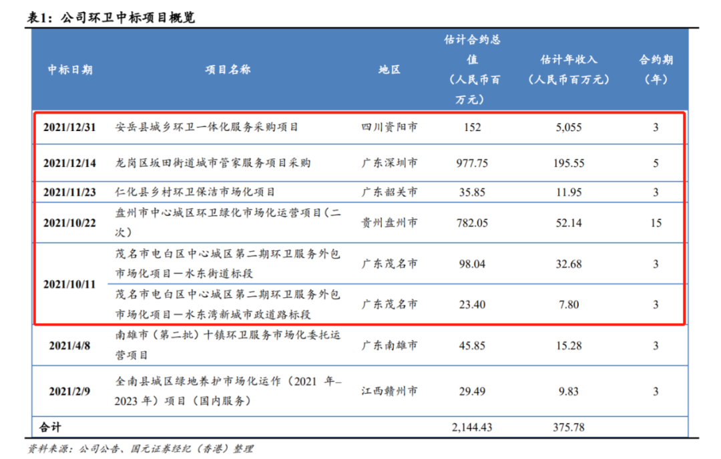The image size is (721, 459).
Task: Click the table title 表1:公司环卫中标项目概览
Action: (x=111, y=17)
